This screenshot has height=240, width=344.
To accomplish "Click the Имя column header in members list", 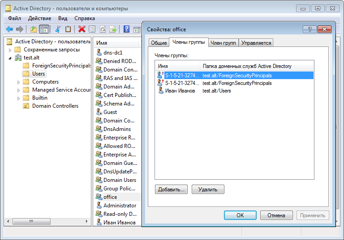I will 177,66.
